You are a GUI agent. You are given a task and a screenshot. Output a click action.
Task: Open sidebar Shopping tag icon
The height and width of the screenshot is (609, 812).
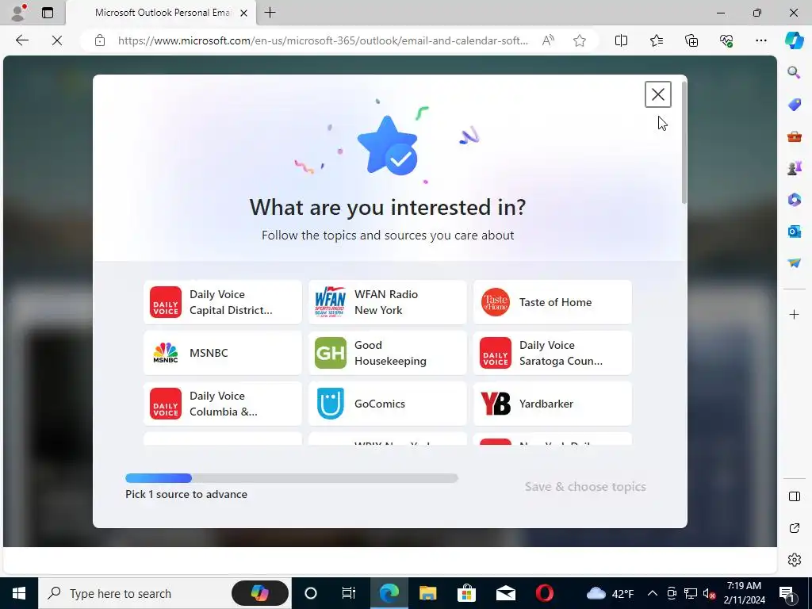pyautogui.click(x=794, y=105)
